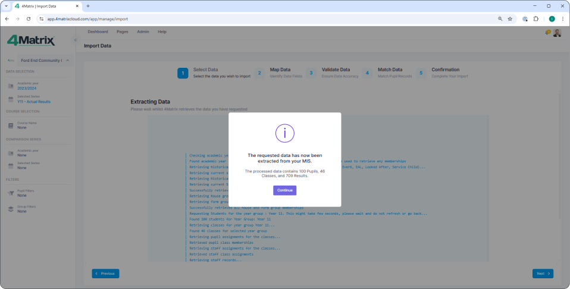This screenshot has height=289, width=570.
Task: Bookmark this page with star icon
Action: click(510, 19)
